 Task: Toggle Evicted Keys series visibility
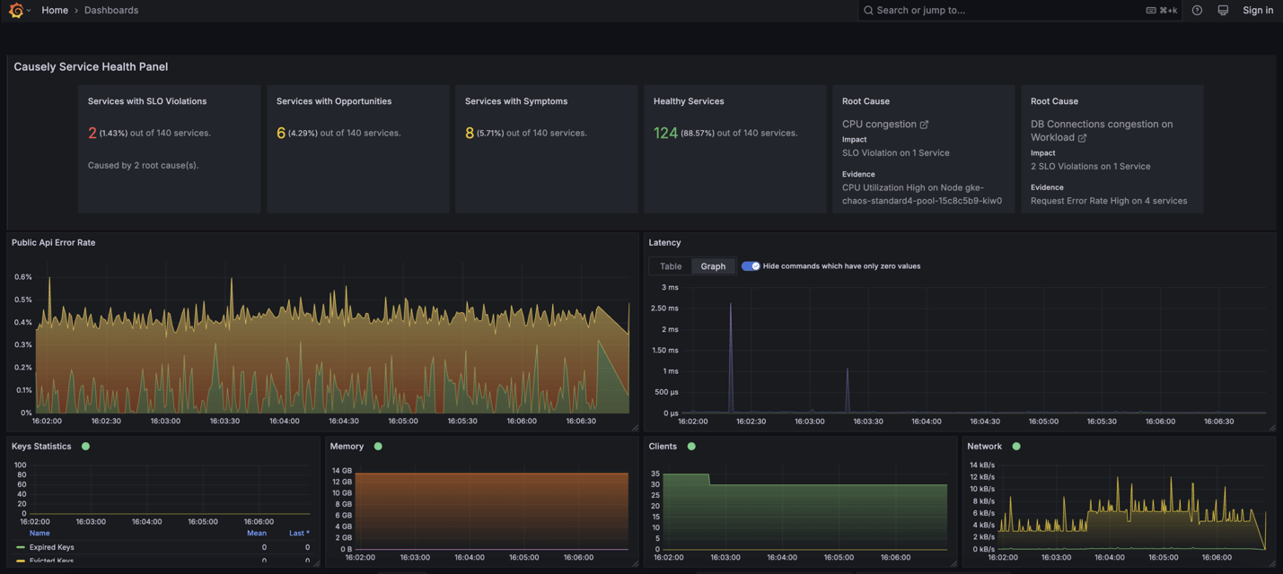[51, 560]
